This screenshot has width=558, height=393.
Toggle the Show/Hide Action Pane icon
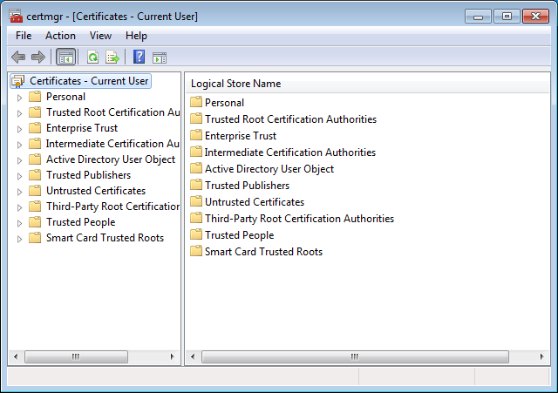[x=159, y=58]
